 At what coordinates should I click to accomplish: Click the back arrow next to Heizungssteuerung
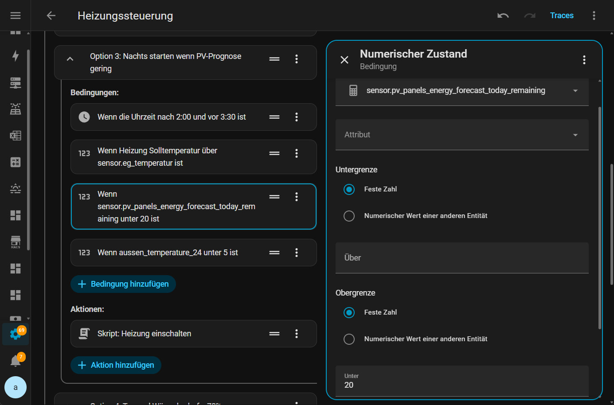(x=51, y=16)
